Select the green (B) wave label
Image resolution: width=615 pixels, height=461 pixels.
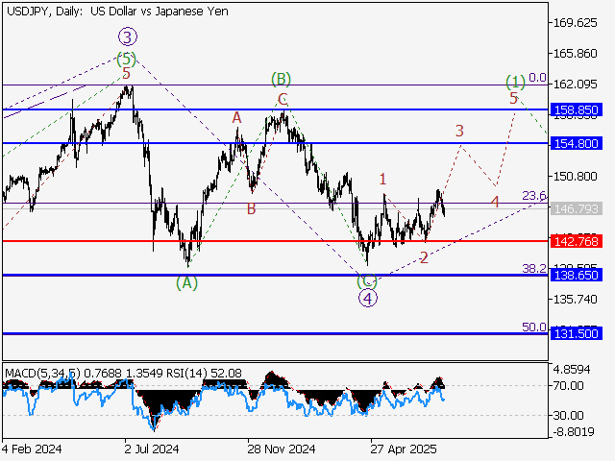pyautogui.click(x=281, y=79)
